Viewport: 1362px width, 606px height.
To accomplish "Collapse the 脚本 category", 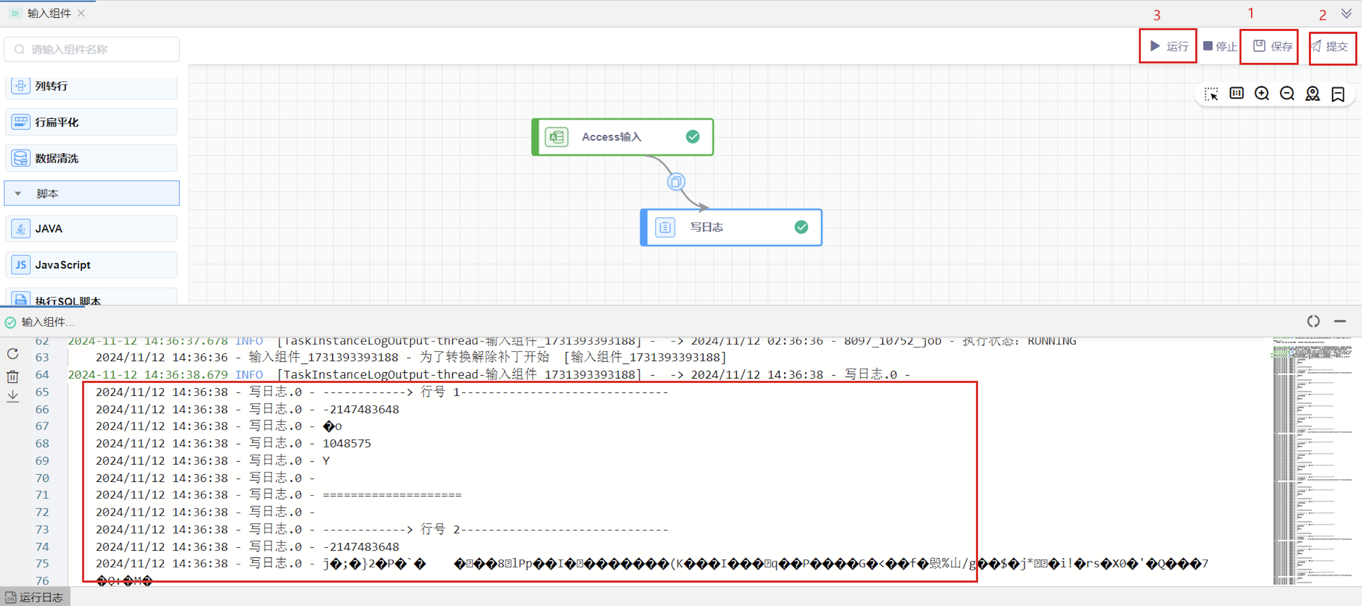I will [18, 193].
